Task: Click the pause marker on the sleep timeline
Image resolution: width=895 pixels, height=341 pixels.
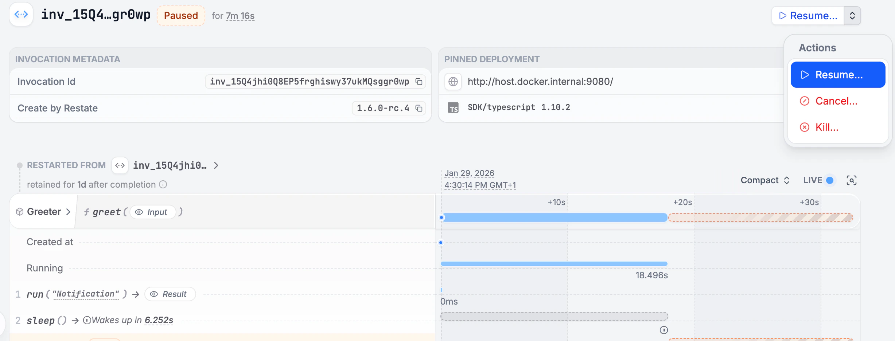Action: coord(663,330)
